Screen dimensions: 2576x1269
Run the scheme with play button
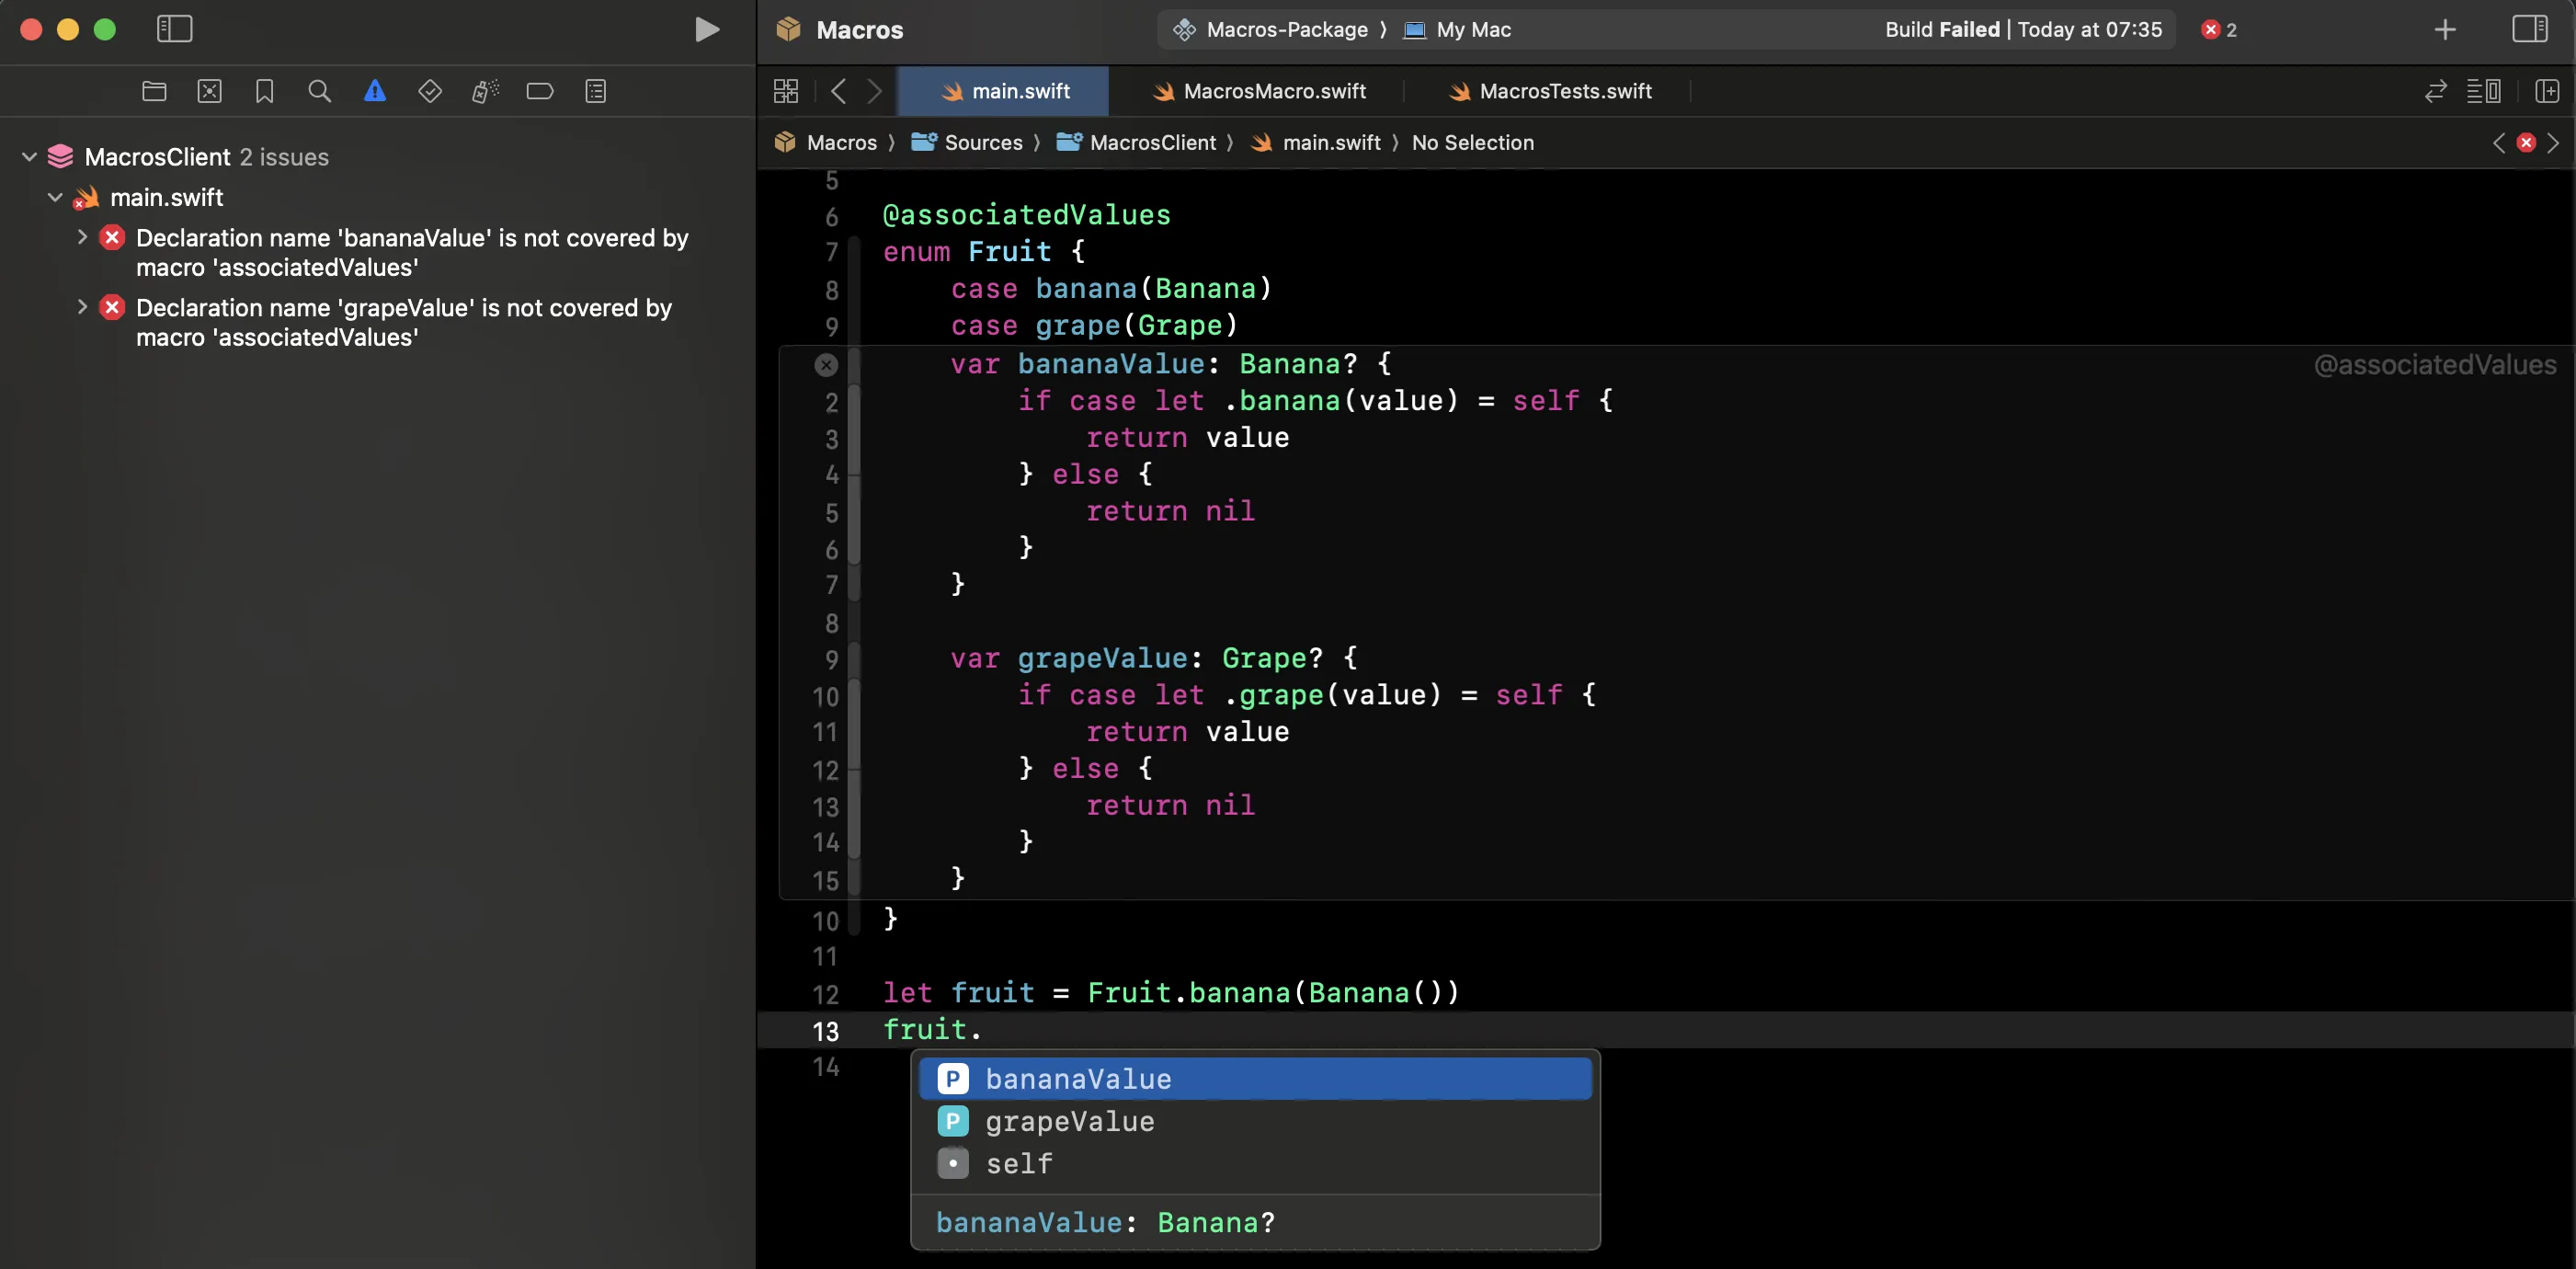coord(707,29)
